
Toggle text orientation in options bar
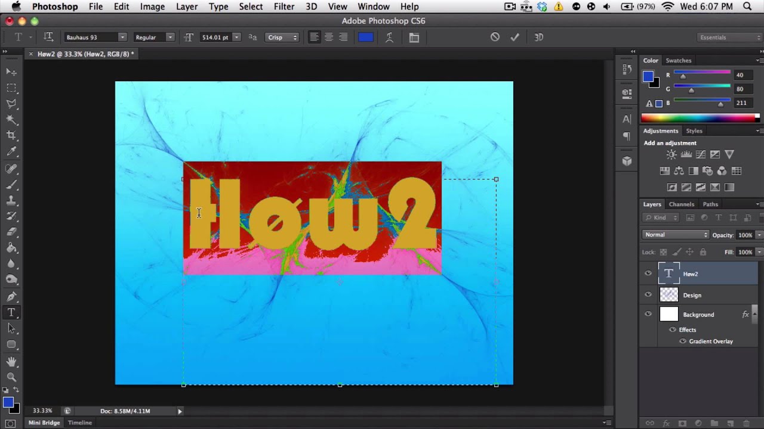coord(49,37)
